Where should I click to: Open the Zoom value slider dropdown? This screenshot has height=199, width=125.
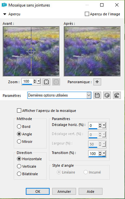click(39, 81)
